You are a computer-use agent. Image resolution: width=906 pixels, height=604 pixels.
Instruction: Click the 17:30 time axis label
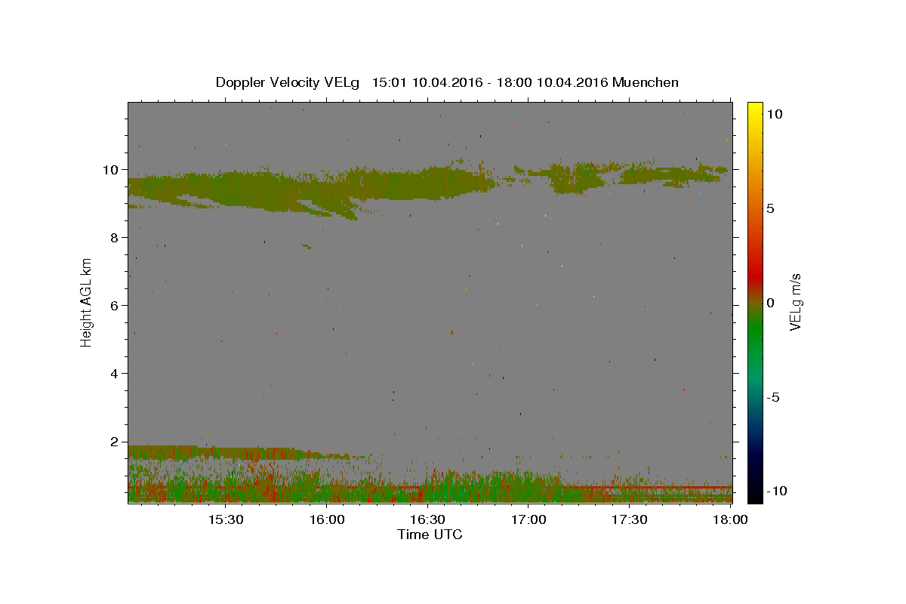(630, 519)
